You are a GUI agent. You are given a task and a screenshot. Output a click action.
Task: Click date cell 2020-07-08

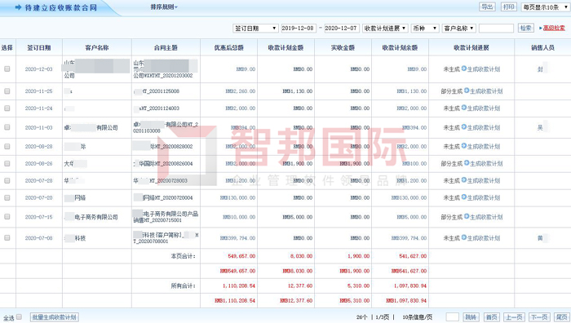coord(38,238)
